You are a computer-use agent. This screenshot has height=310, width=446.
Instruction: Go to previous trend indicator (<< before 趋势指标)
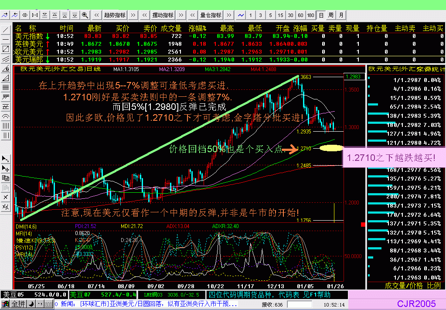(97, 15)
